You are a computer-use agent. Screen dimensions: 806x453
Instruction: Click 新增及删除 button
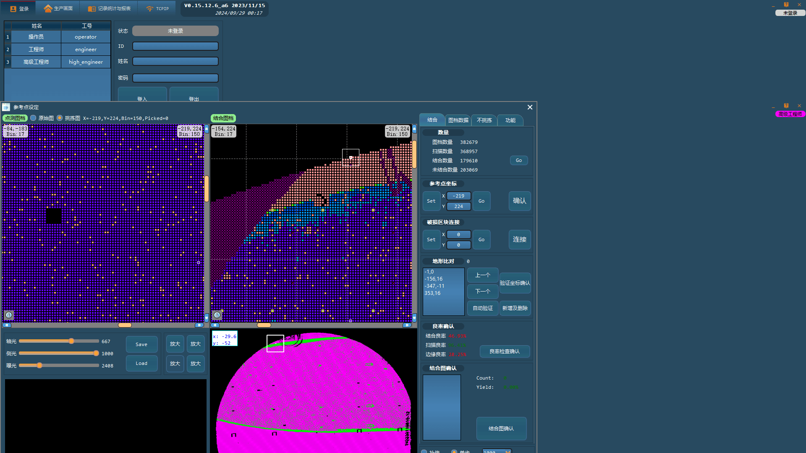515,308
